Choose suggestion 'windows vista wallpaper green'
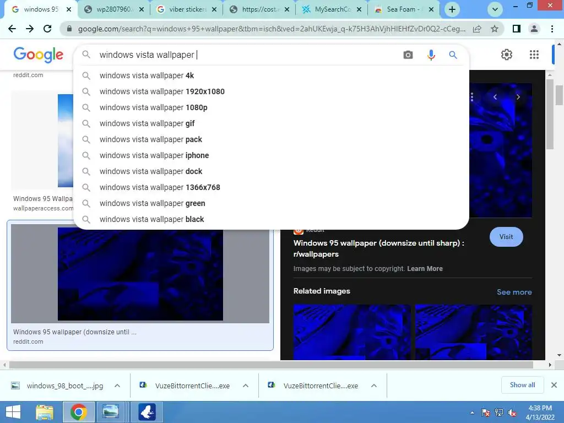This screenshot has height=423, width=564. (271, 203)
